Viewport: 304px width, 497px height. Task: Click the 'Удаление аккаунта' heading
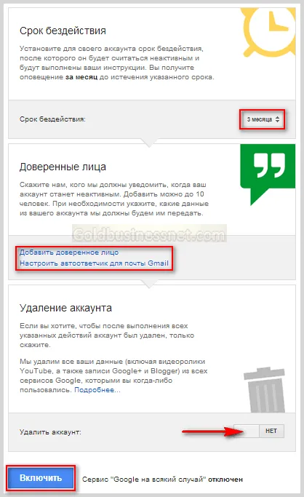(x=65, y=308)
